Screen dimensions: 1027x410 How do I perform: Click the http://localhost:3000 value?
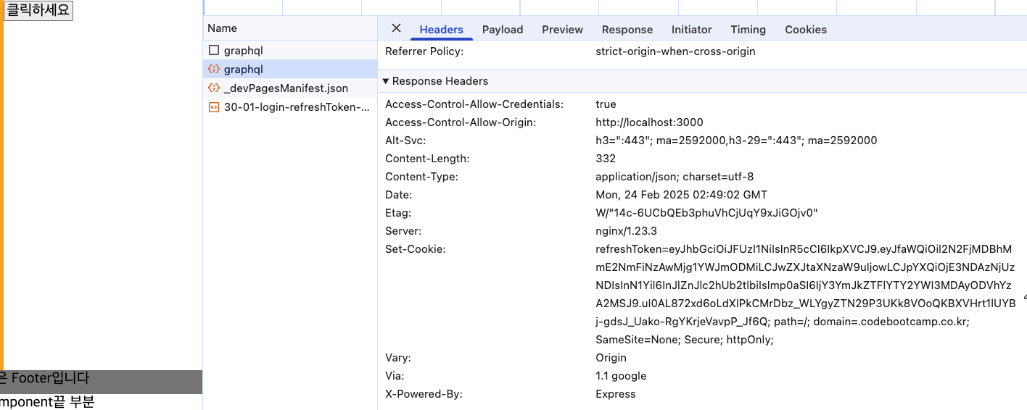point(649,122)
